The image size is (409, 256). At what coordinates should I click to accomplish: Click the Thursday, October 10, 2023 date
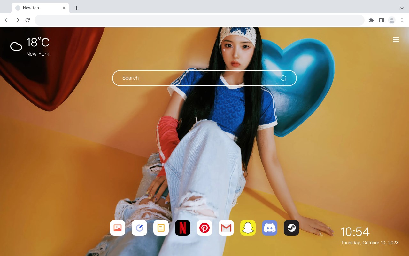pos(370,243)
